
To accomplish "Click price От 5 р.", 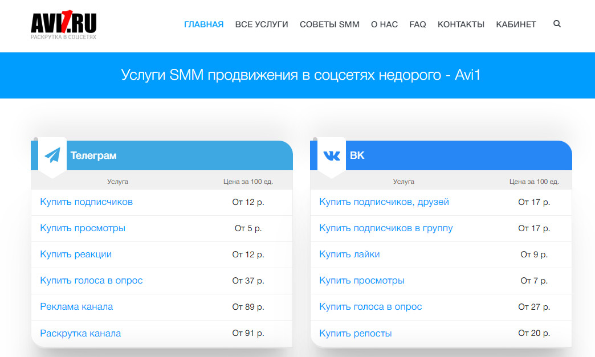I will 248,228.
